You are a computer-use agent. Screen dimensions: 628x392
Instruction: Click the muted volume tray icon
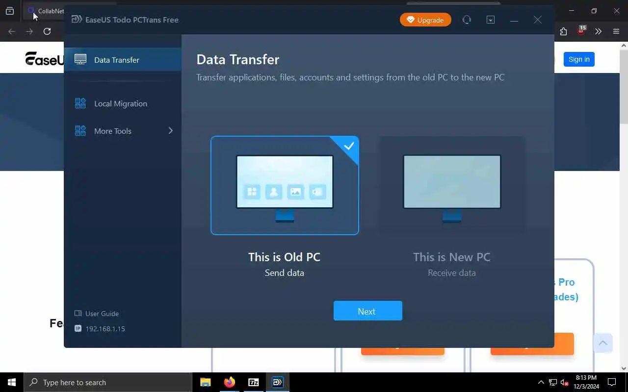point(565,382)
